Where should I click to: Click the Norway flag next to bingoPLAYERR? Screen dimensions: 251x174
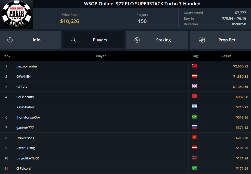click(x=194, y=158)
